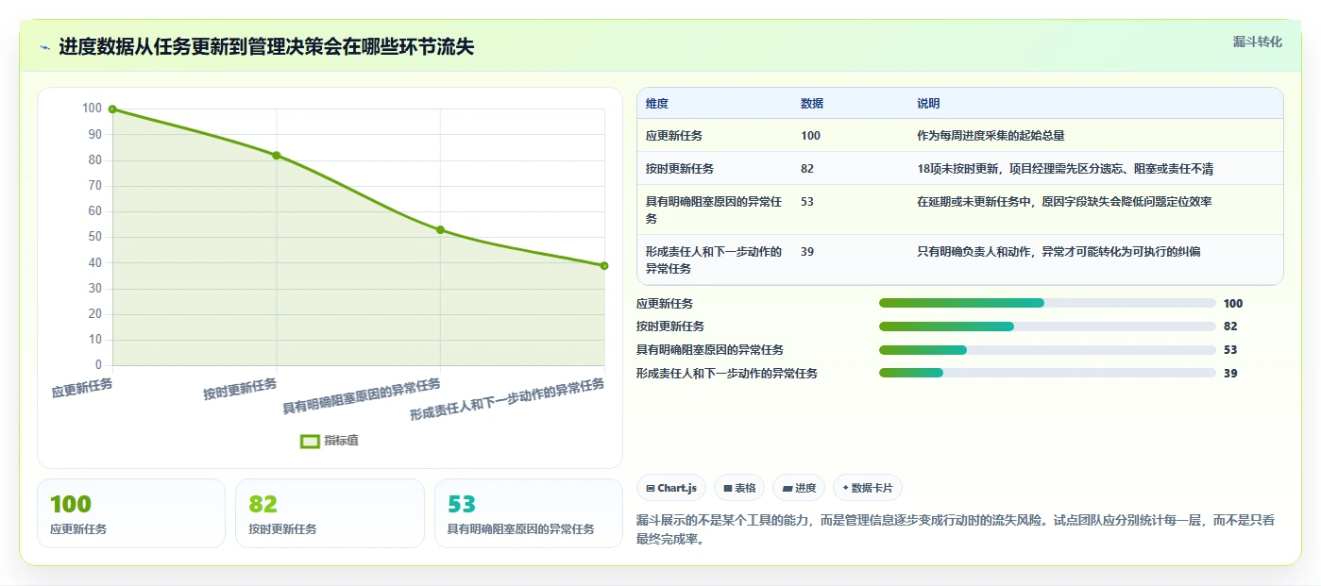1321x586 pixels.
Task: Click table value 53 in 数据 column
Action: point(807,202)
